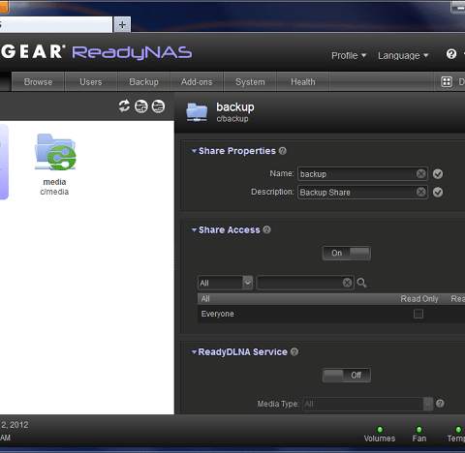Click the share list view icon

click(x=158, y=106)
